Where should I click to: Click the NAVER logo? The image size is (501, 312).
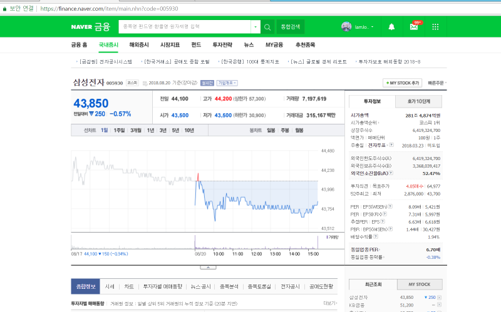[x=81, y=27]
